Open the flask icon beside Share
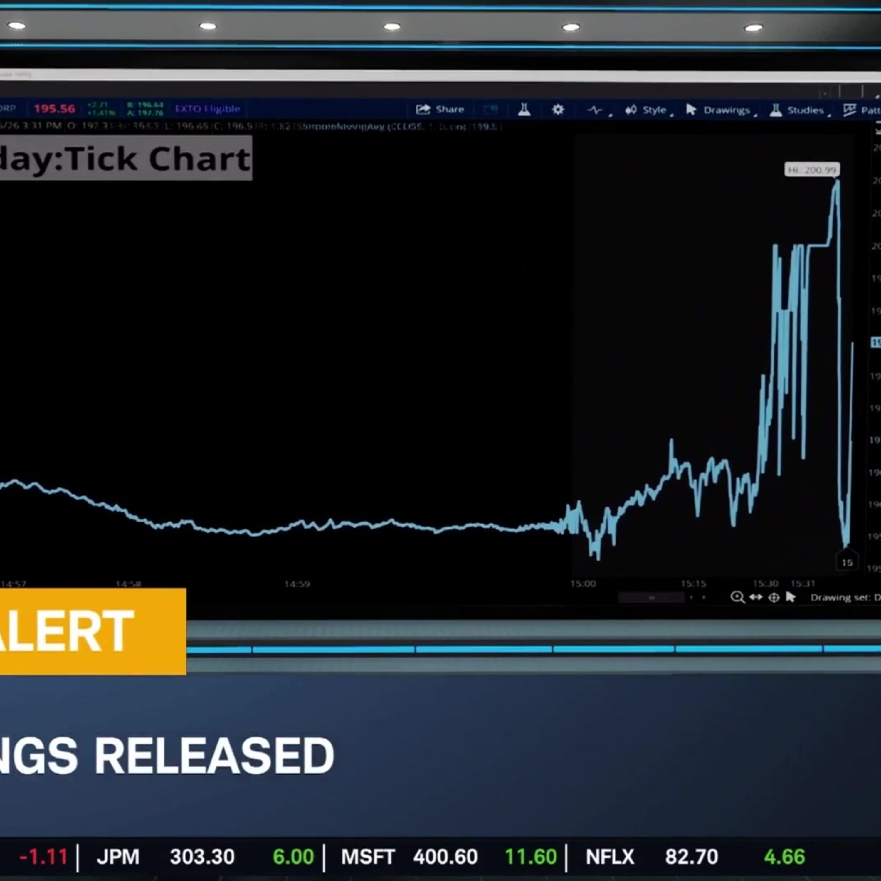The height and width of the screenshot is (881, 881). 524,110
